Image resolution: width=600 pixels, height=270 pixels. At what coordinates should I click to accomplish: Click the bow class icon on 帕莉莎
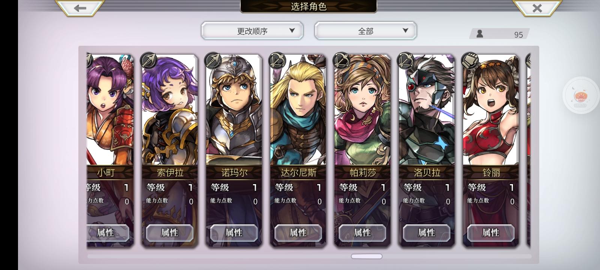point(342,60)
